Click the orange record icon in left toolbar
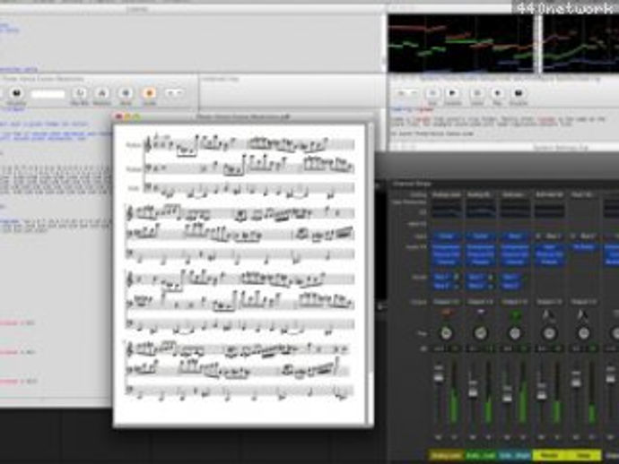The width and height of the screenshot is (619, 464). point(149,93)
